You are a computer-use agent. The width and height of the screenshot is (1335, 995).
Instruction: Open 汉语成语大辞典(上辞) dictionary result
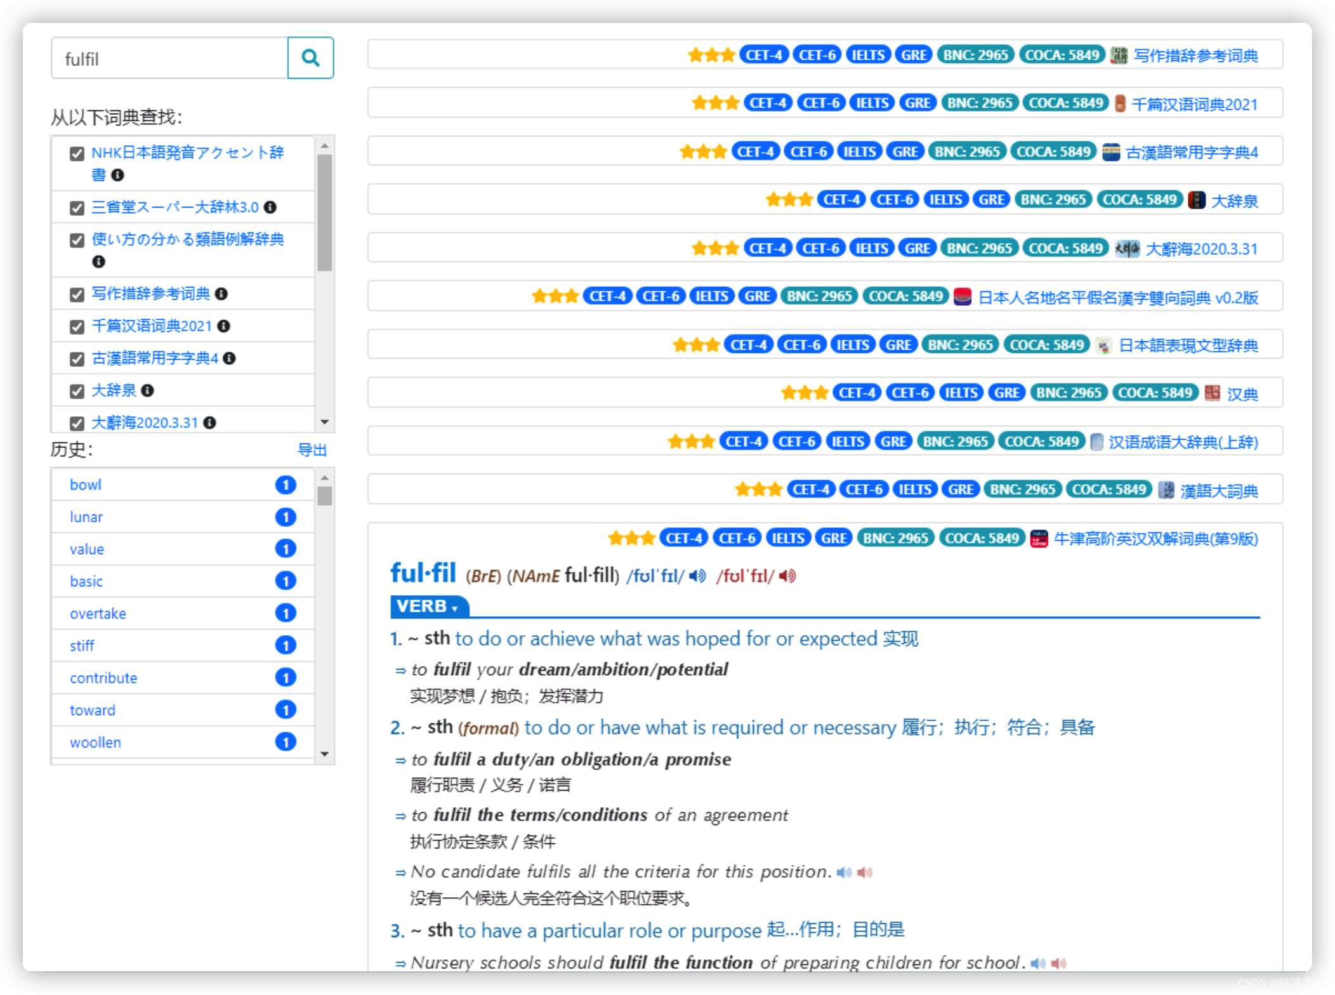click(1183, 442)
